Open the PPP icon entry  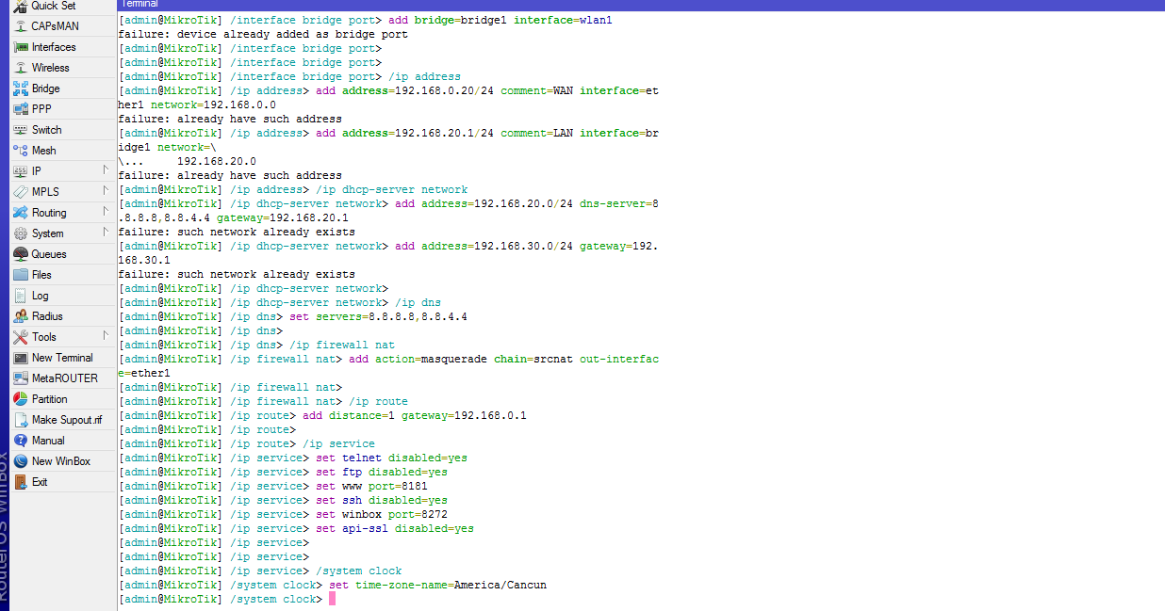point(21,109)
